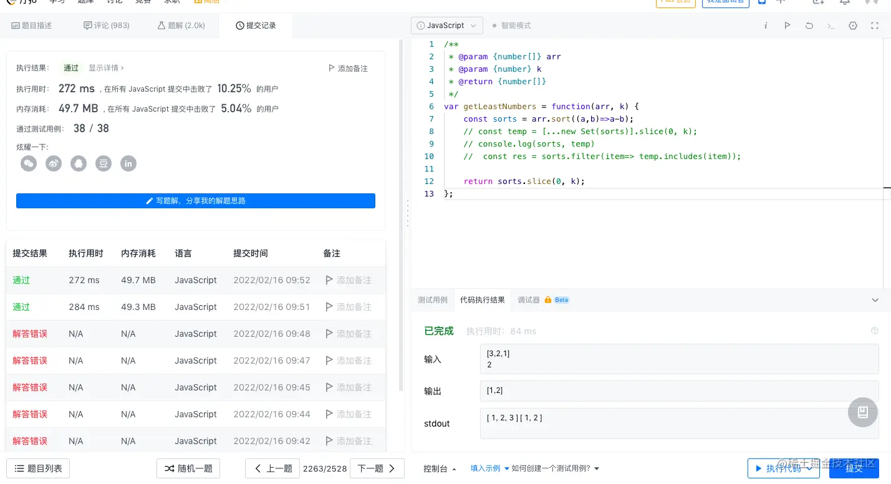Click the 输入 input box showing [3,2,1]
Viewport: 891px width, 484px height.
[x=679, y=359]
